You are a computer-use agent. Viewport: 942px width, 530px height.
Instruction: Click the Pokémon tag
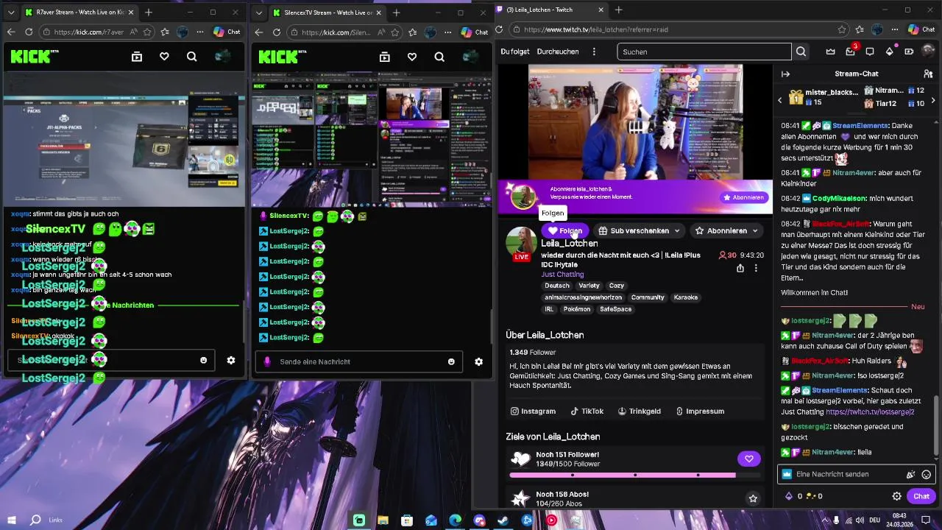coord(577,309)
